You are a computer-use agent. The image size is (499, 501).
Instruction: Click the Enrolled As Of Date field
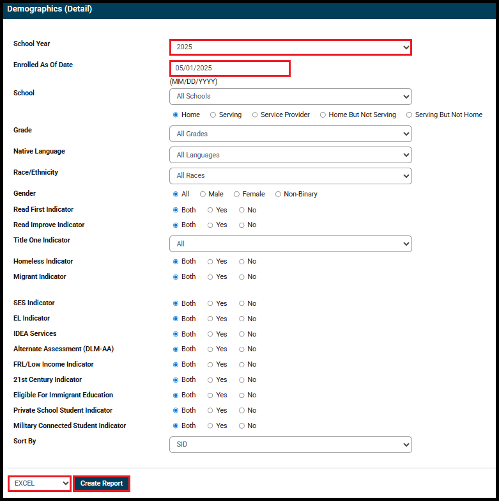point(230,68)
